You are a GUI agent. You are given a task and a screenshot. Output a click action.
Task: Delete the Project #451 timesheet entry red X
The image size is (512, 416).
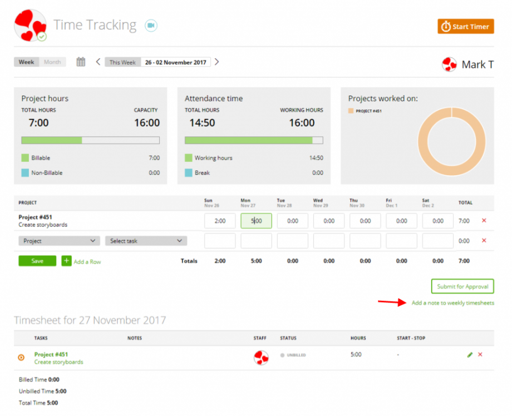[480, 354]
